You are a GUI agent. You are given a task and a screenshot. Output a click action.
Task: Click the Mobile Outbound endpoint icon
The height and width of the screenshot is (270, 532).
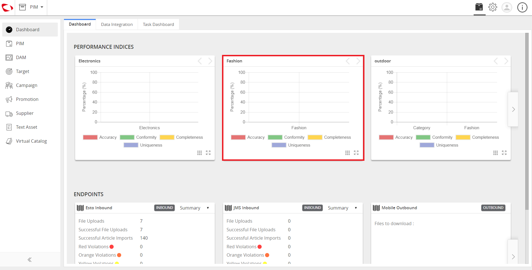pos(376,208)
